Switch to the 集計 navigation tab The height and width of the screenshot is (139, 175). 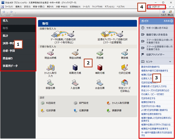(x=6, y=36)
